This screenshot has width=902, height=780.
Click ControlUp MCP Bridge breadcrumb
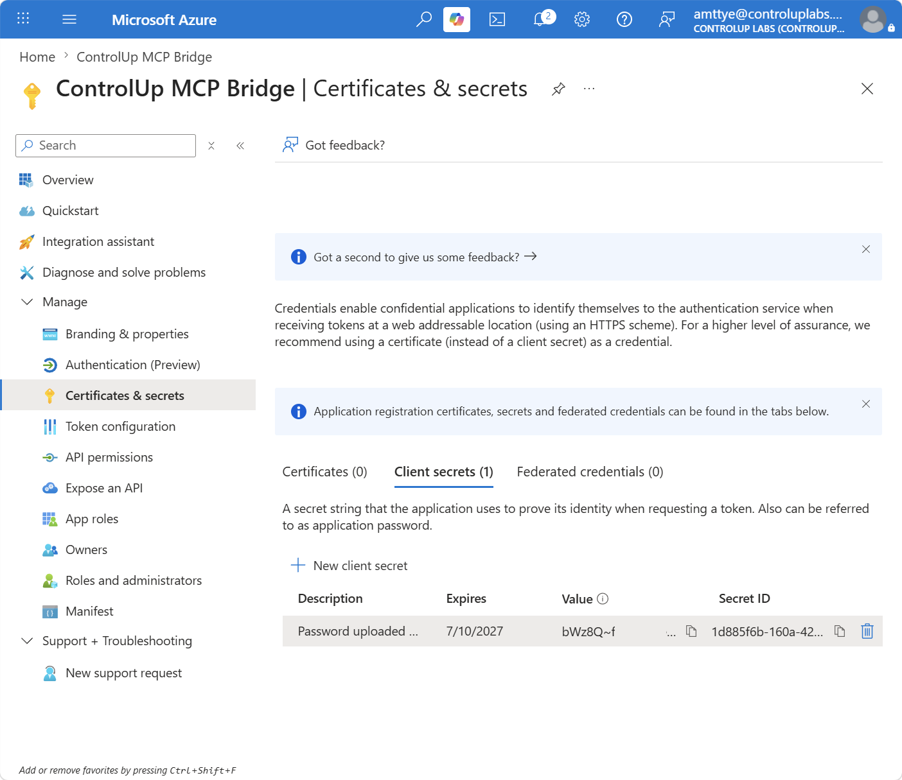pyautogui.click(x=145, y=57)
